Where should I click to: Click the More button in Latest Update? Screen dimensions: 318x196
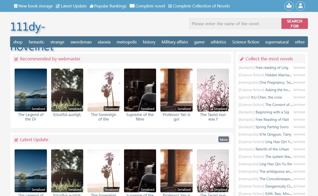(224, 140)
